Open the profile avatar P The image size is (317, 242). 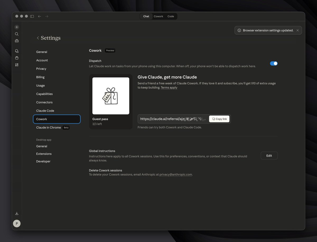[x=17, y=223]
